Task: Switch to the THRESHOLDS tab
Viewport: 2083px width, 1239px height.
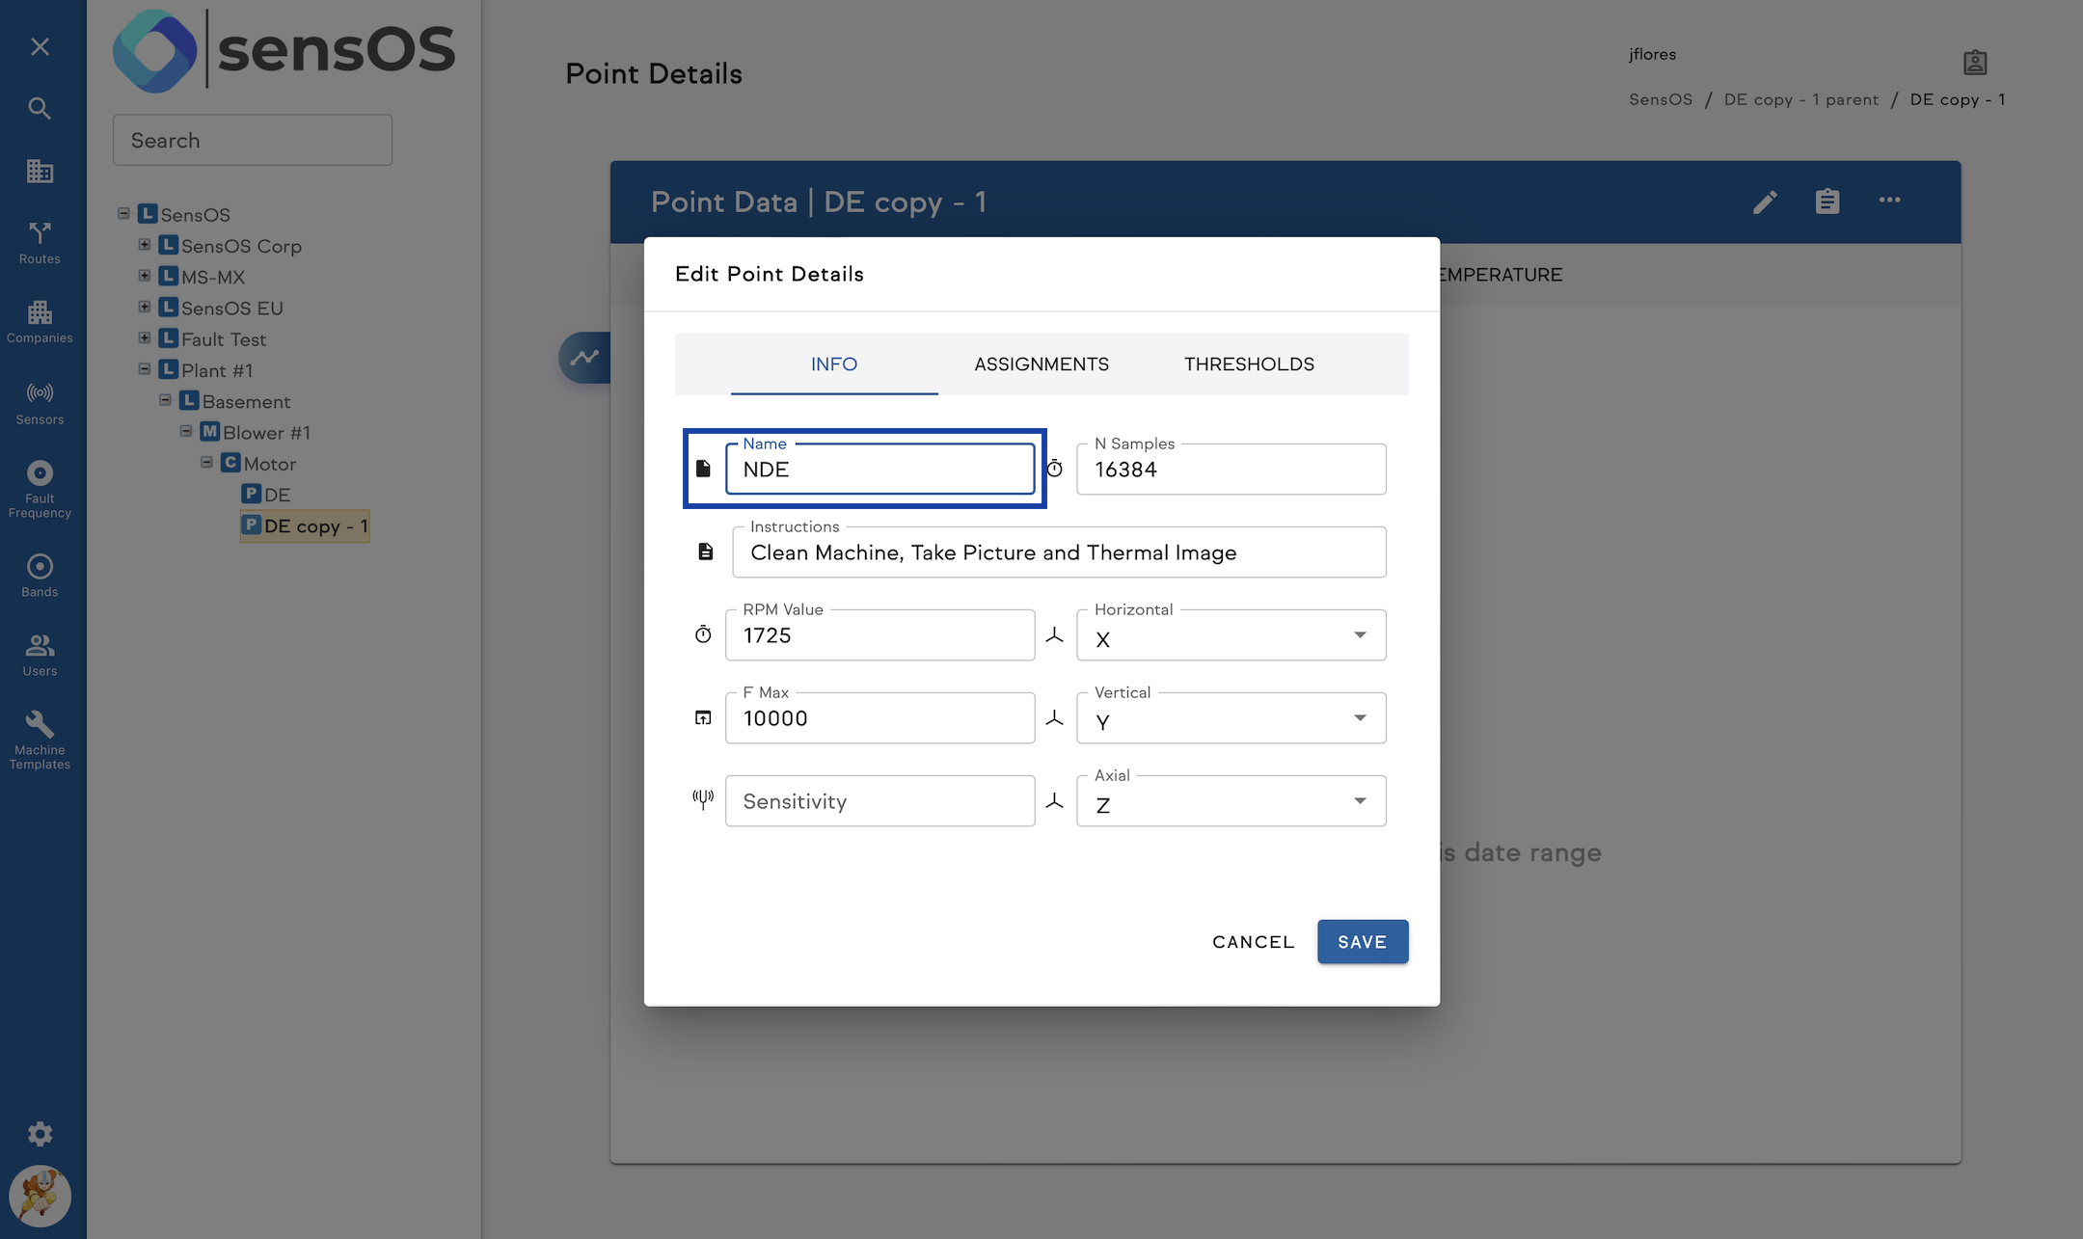Action: pyautogui.click(x=1249, y=364)
